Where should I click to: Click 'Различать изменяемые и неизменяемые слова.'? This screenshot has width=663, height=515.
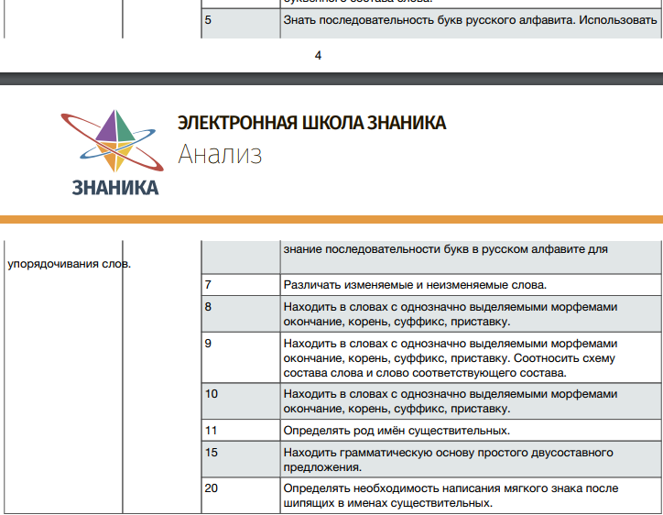(x=415, y=285)
